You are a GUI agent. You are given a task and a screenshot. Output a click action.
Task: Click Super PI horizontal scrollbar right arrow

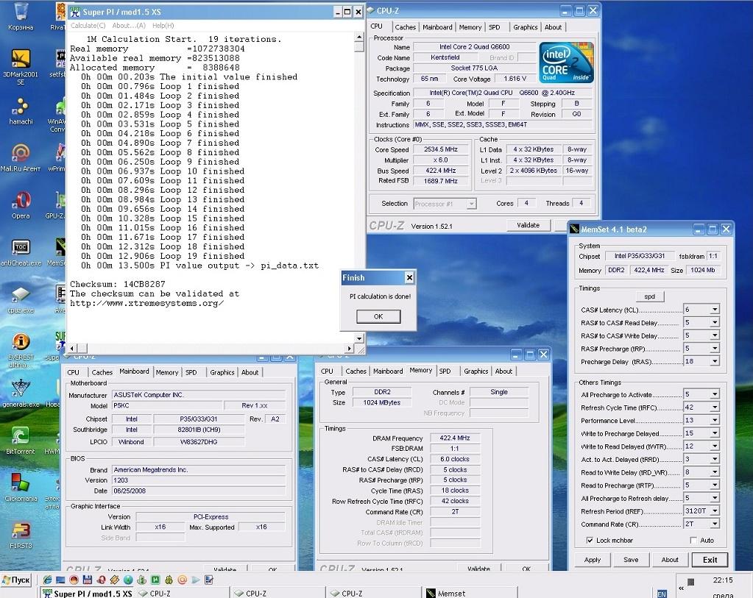tap(350, 349)
